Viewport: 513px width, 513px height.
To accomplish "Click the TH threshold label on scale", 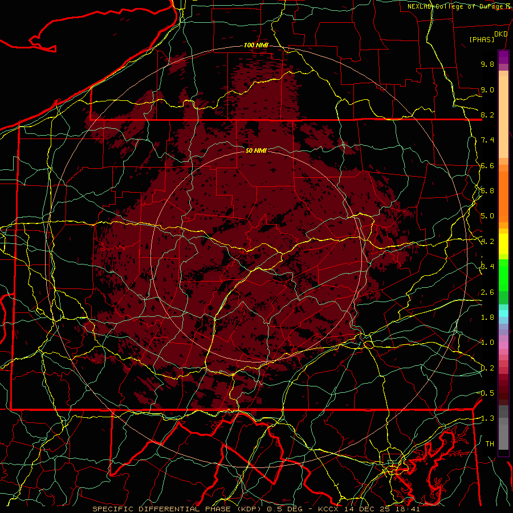I will [490, 443].
